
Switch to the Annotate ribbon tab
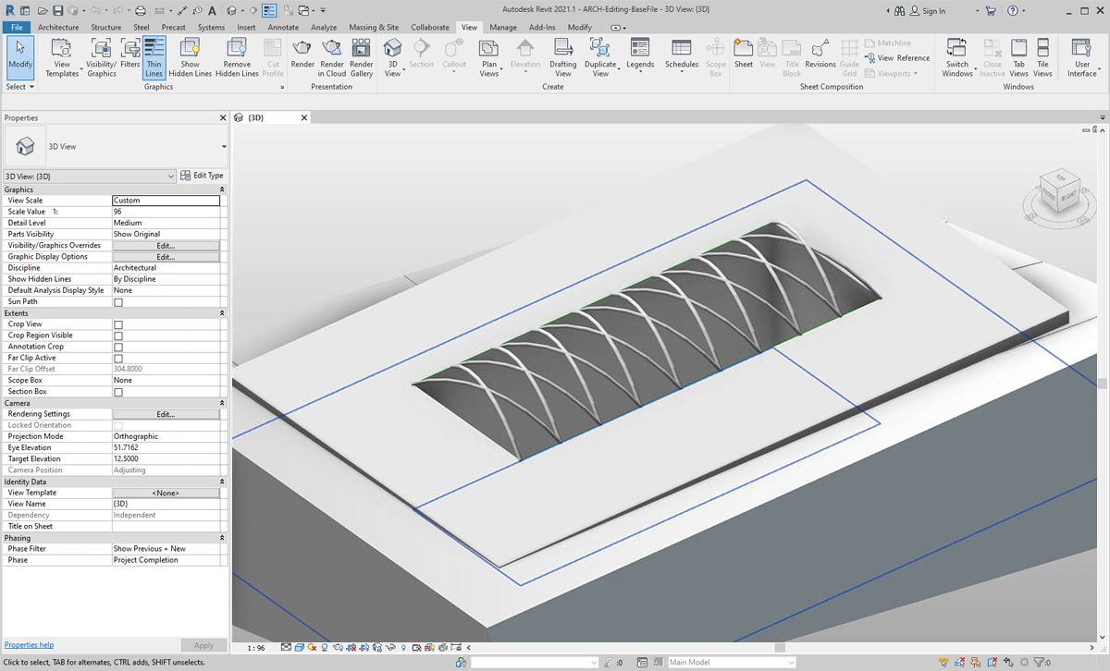[283, 28]
